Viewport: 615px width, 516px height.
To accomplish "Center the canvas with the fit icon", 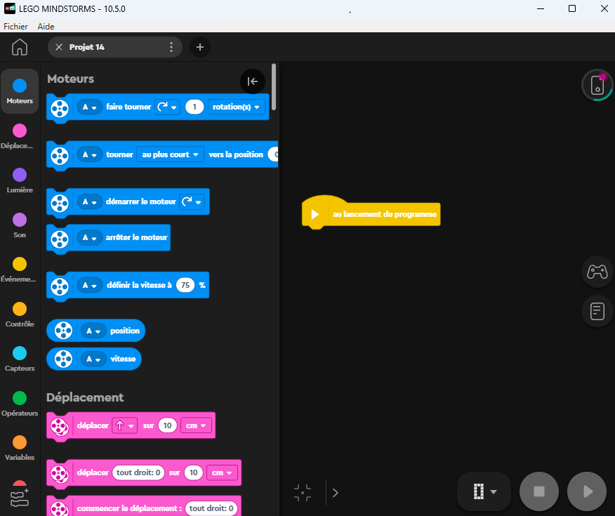I will (303, 492).
